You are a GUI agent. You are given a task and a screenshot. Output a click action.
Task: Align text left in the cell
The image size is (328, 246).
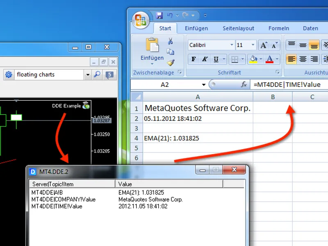[x=292, y=59]
